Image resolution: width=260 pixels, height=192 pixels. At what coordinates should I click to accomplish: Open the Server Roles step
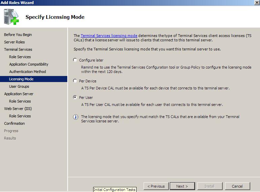point(14,42)
